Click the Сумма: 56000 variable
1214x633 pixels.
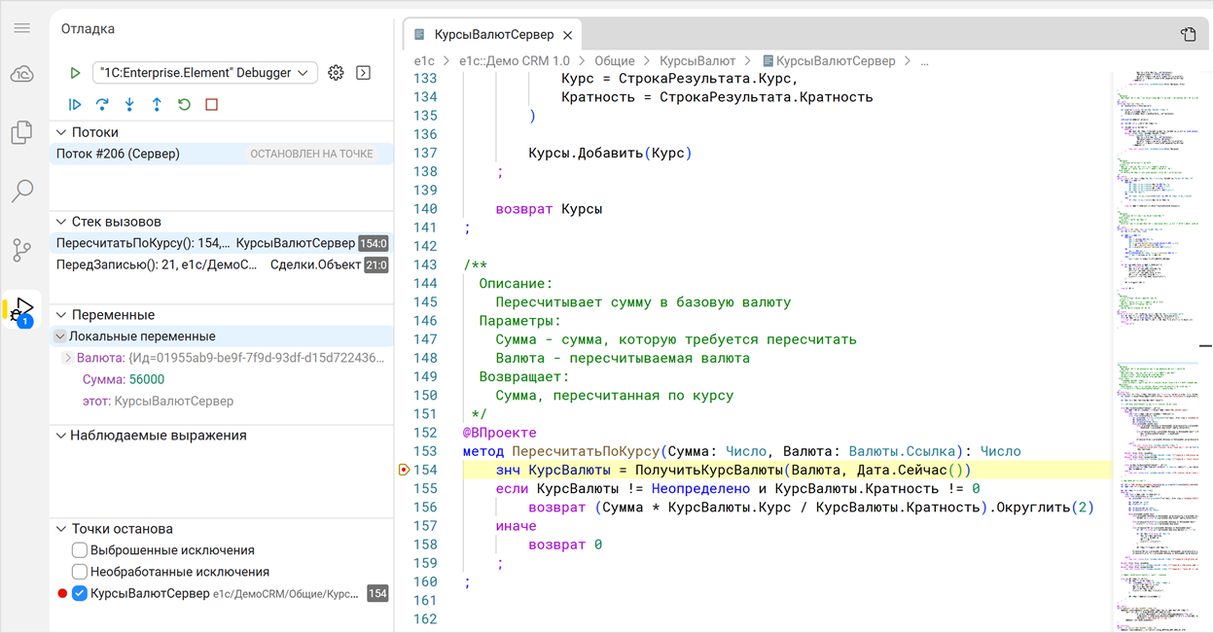tap(124, 379)
